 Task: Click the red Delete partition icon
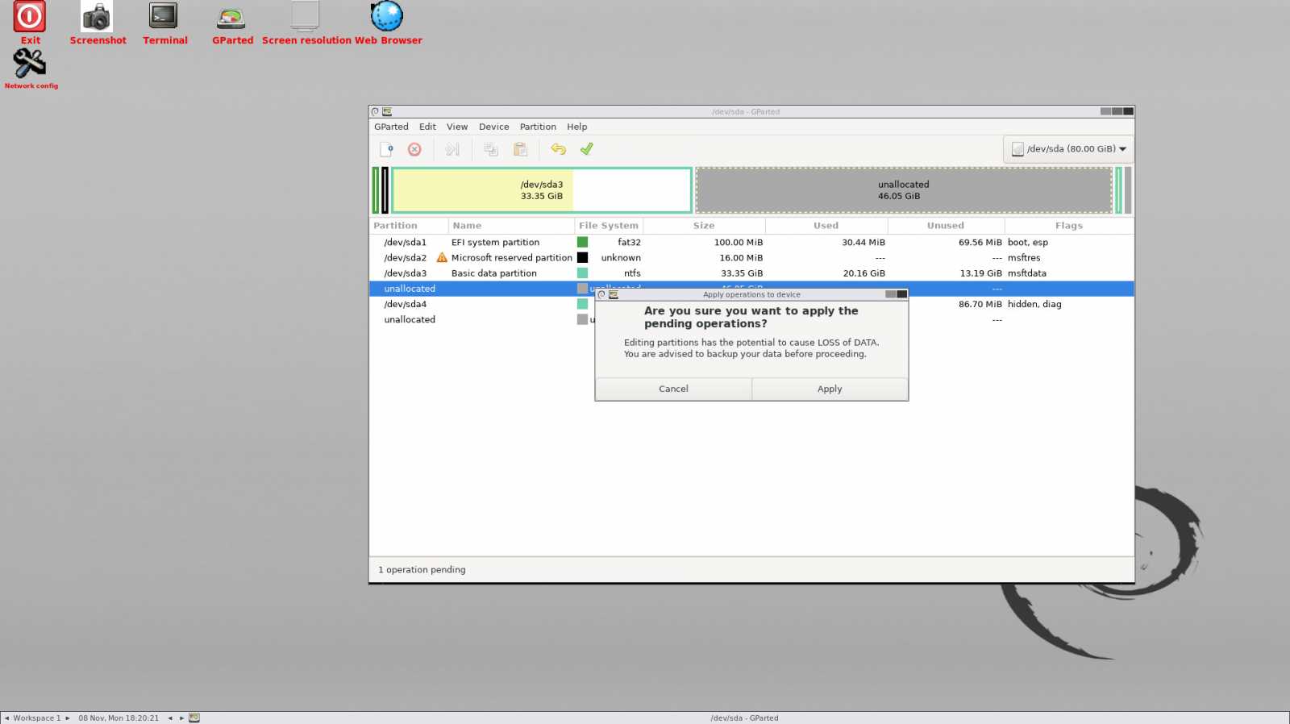(414, 149)
